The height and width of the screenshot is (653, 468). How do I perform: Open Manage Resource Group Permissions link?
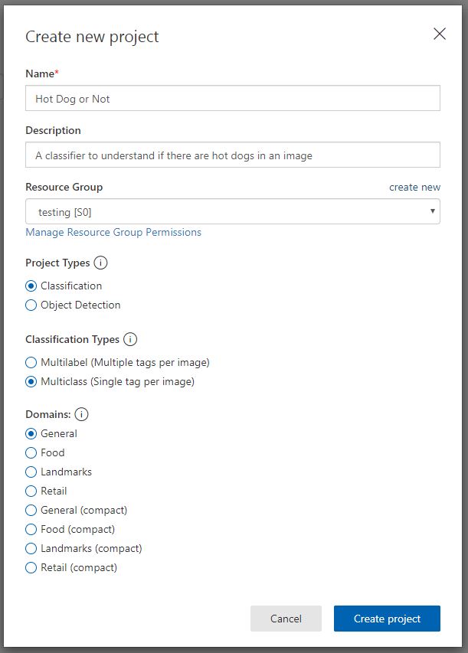[x=113, y=232]
